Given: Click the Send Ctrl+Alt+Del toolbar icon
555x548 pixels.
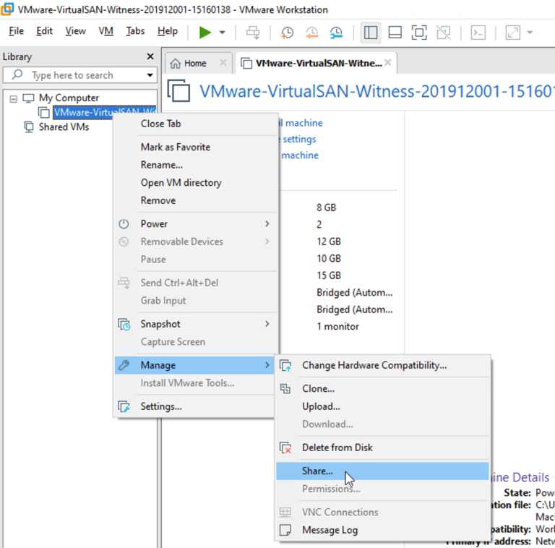Looking at the screenshot, I should (252, 33).
